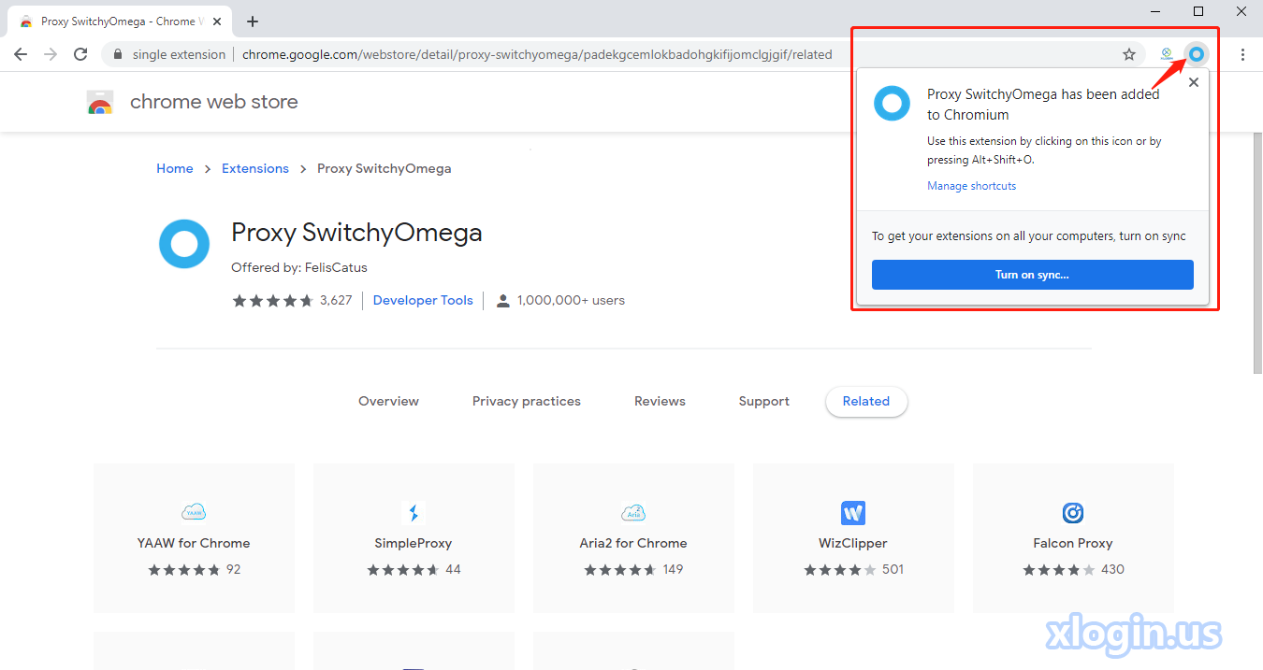The width and height of the screenshot is (1263, 670).
Task: Bookmark this page with the star icon
Action: [x=1129, y=54]
